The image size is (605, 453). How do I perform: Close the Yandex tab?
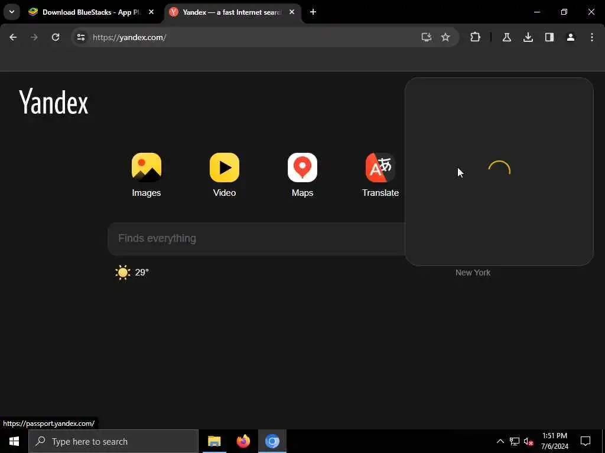click(x=292, y=12)
